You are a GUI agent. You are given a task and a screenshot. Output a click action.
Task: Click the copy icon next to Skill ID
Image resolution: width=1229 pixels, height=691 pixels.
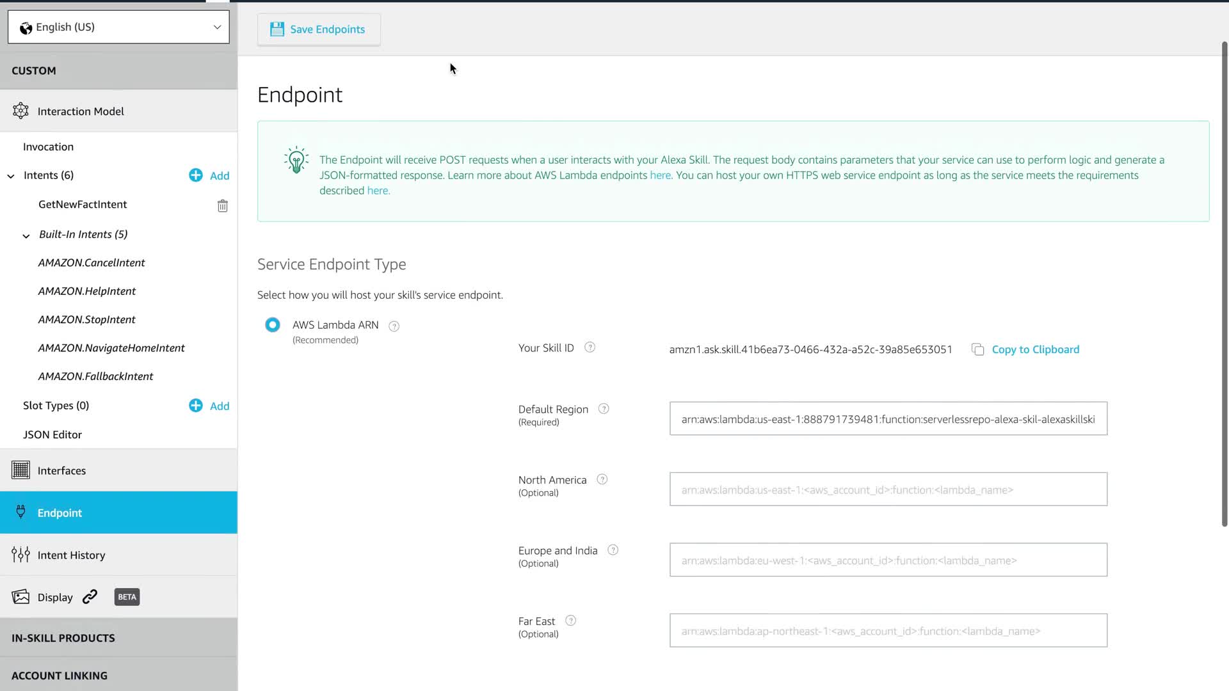(x=977, y=349)
